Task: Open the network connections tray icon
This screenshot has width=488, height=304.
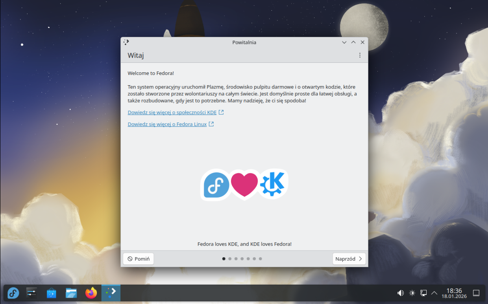Action: 423,293
